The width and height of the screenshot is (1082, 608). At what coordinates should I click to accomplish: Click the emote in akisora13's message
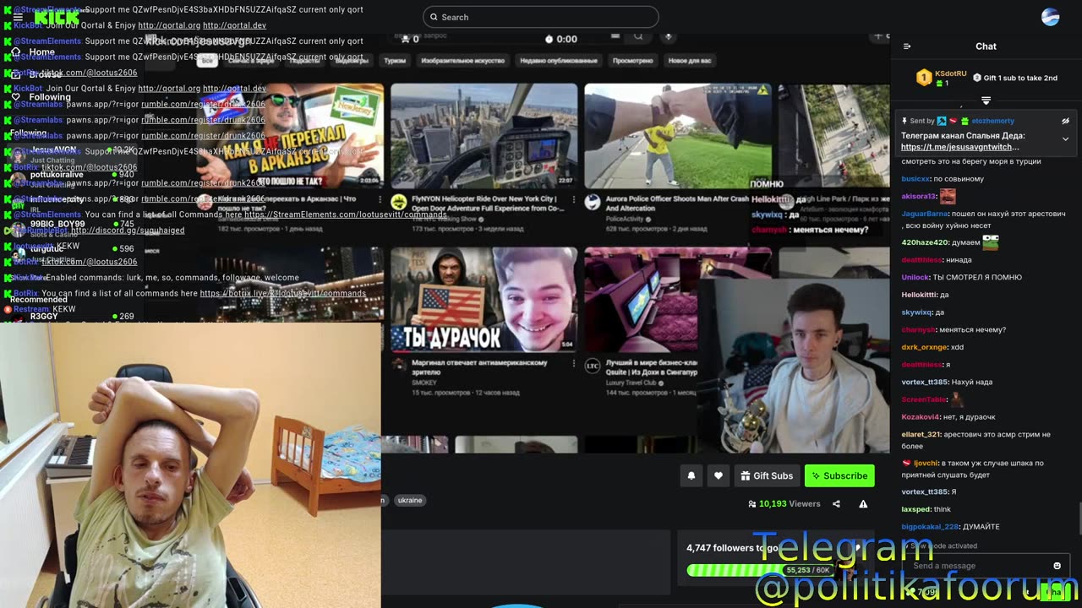coord(948,196)
